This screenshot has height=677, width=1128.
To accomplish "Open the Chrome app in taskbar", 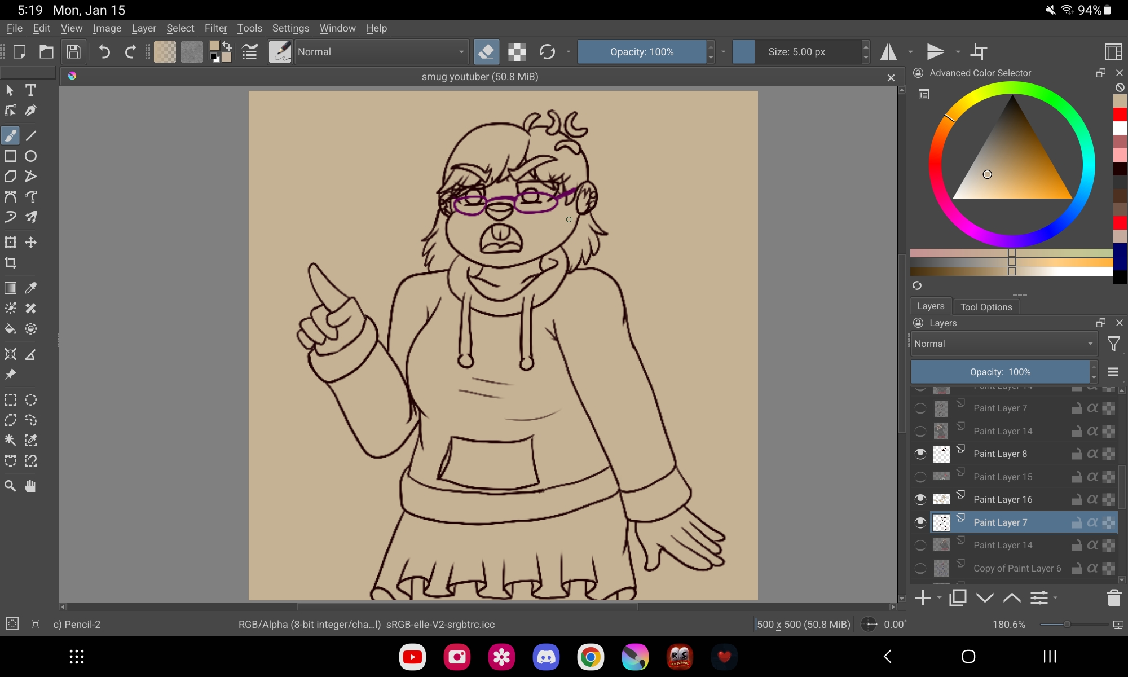I will click(x=591, y=657).
